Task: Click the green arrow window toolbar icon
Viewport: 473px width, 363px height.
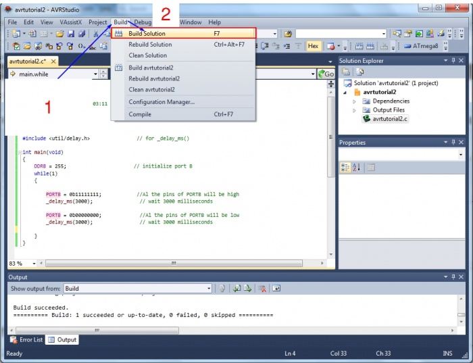Action: (419, 34)
